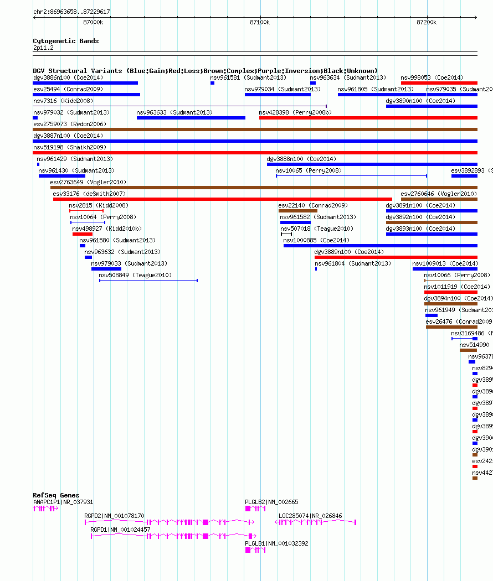Select the 2p11.2 cytogenetic band label
The width and height of the screenshot is (493, 581).
point(43,48)
